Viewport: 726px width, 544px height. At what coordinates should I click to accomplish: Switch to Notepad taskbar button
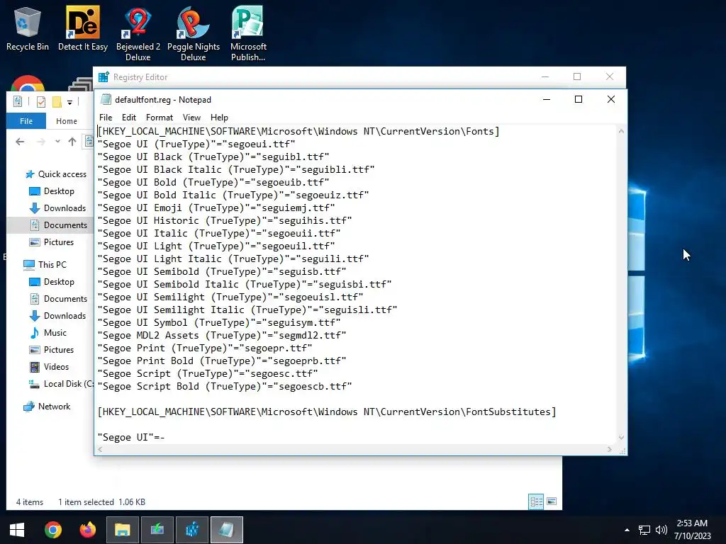click(226, 530)
